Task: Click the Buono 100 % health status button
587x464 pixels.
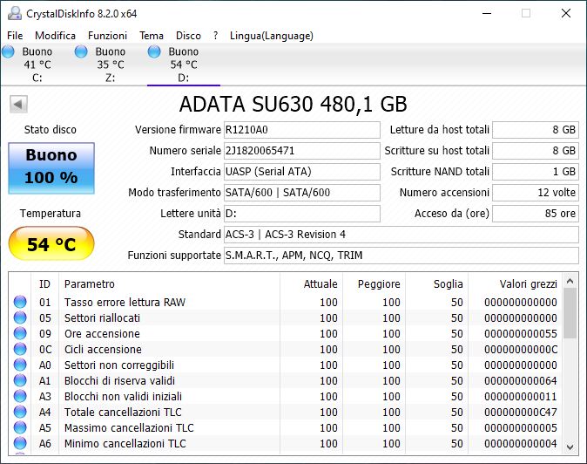Action: click(51, 168)
